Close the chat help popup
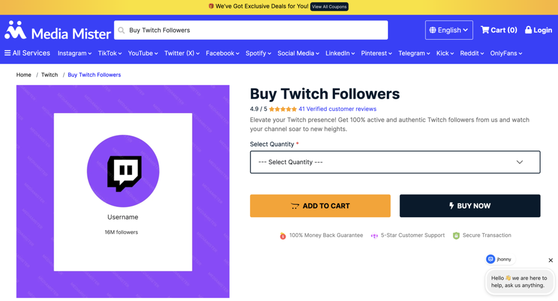558x301 pixels. coord(551,260)
